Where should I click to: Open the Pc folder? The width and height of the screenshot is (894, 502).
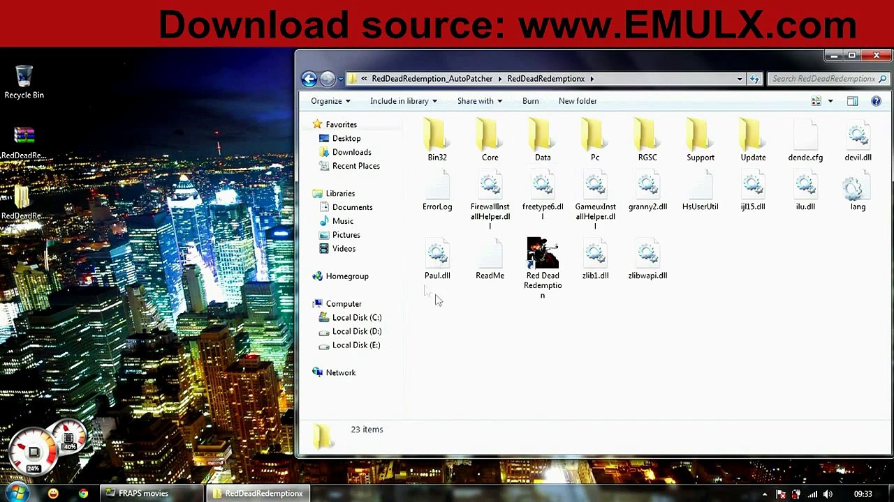click(x=595, y=139)
